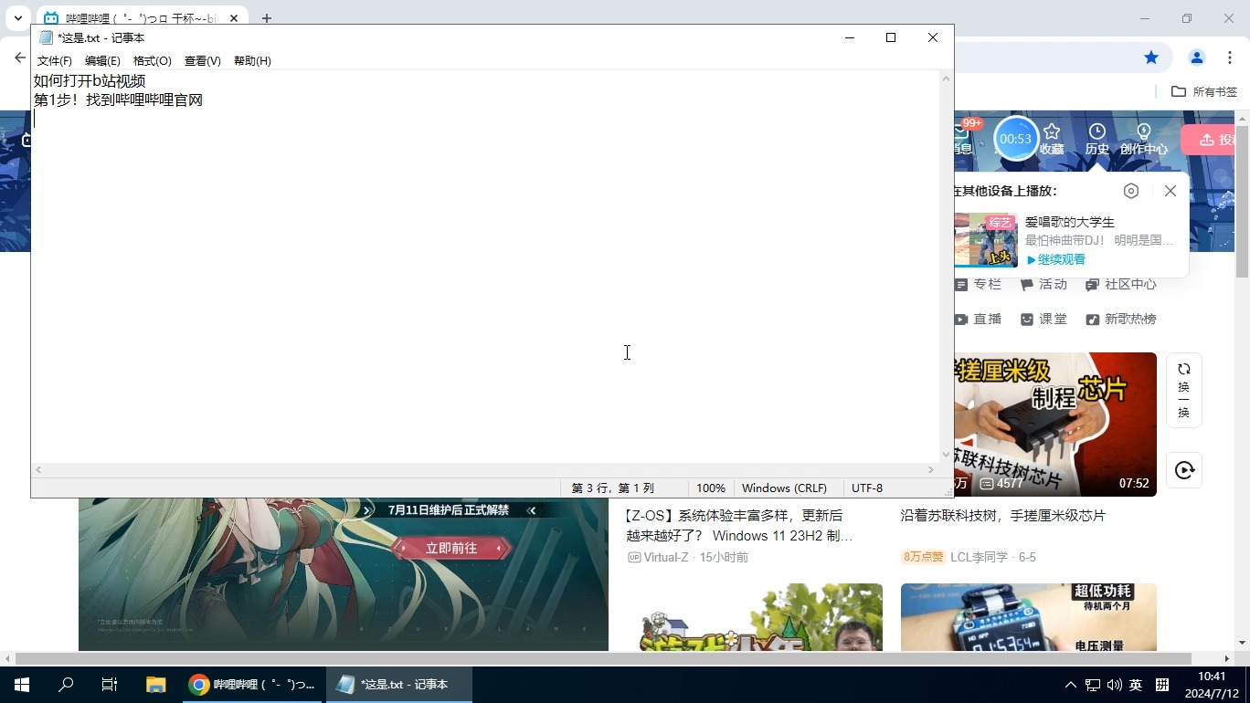Open the 新歌热榜 link
The height and width of the screenshot is (703, 1250).
click(x=1121, y=319)
